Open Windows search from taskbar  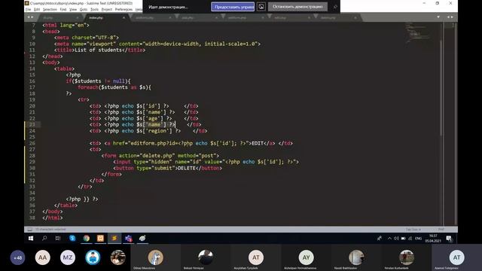(x=44, y=238)
